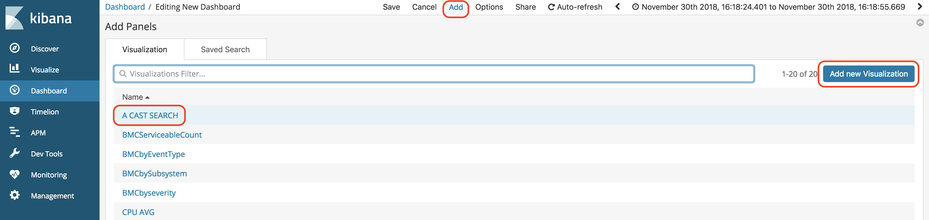Switch to the Visualization tab
The width and height of the screenshot is (929, 220).
(x=145, y=49)
